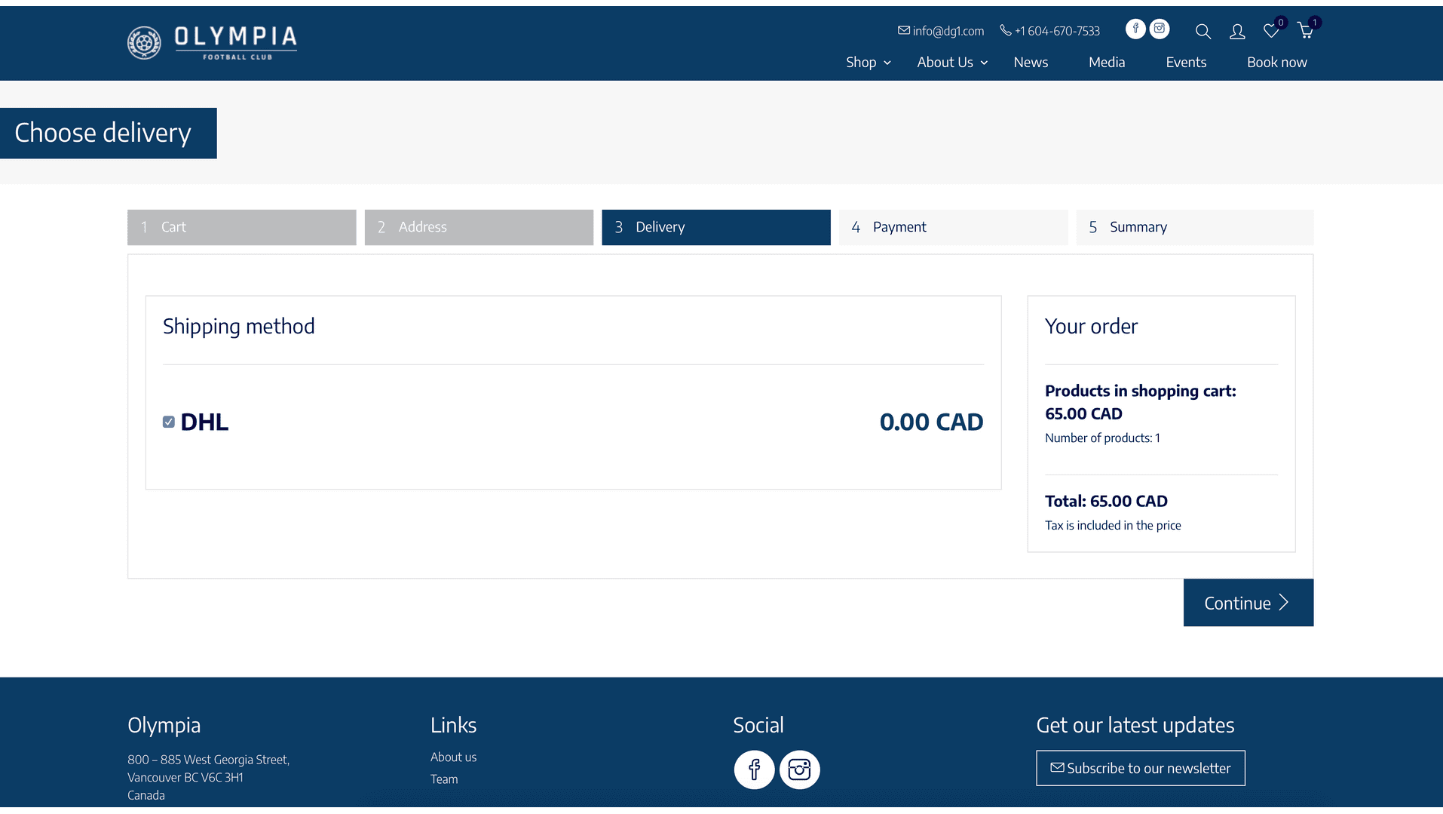Click the Number of products: 1 text
Image resolution: width=1443 pixels, height=814 pixels.
pos(1102,438)
